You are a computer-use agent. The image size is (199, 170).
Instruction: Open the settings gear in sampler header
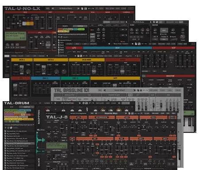(x=154, y=22)
